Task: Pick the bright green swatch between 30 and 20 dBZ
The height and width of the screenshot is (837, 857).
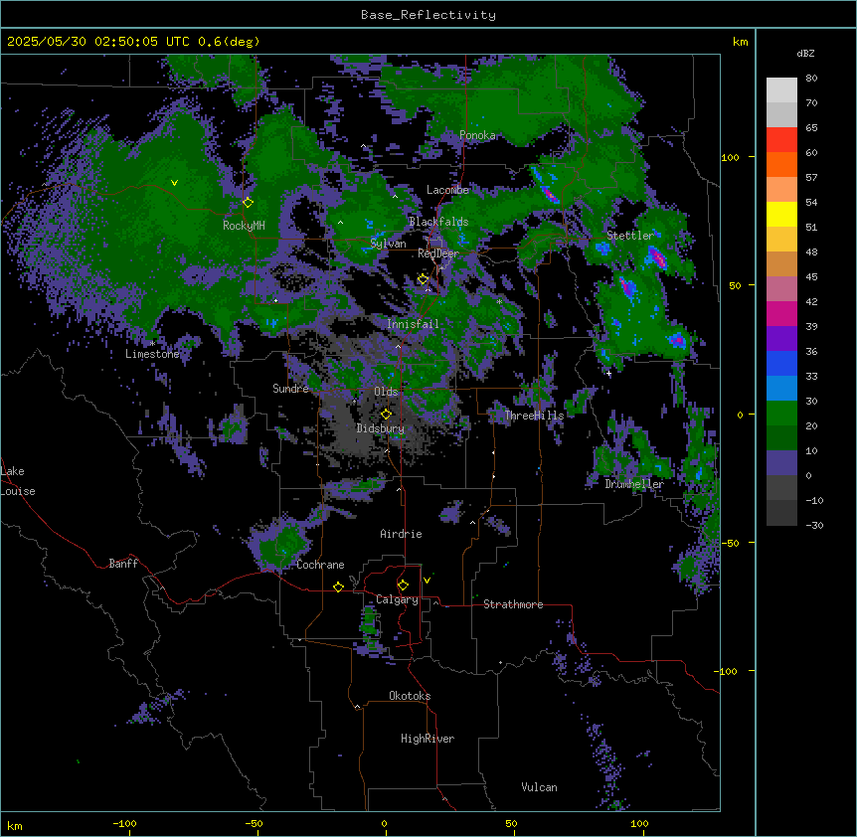Action: point(781,414)
